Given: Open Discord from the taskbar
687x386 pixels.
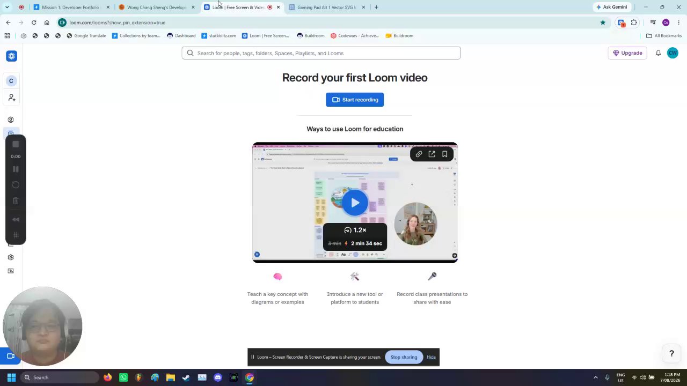Looking at the screenshot, I should [x=217, y=377].
